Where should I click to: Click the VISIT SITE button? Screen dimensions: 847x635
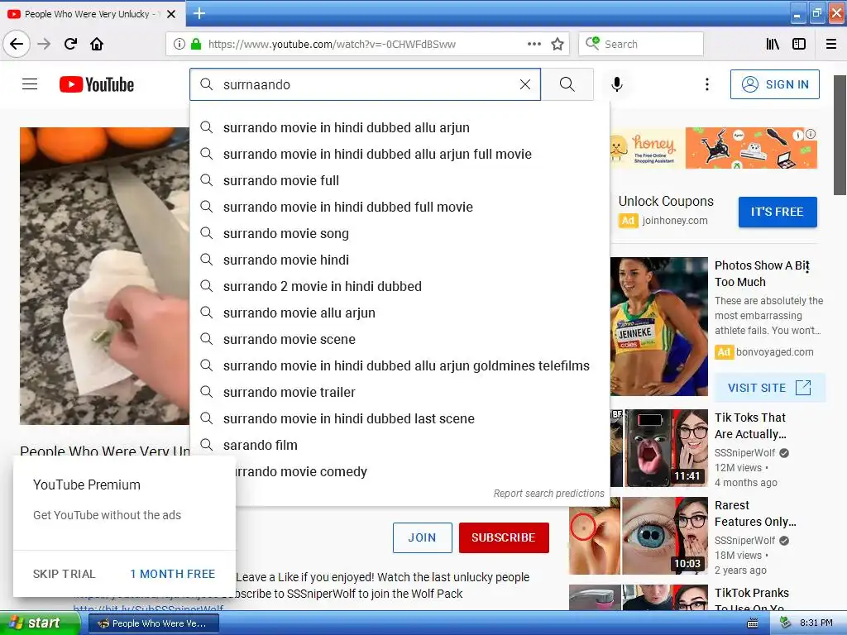pyautogui.click(x=769, y=388)
